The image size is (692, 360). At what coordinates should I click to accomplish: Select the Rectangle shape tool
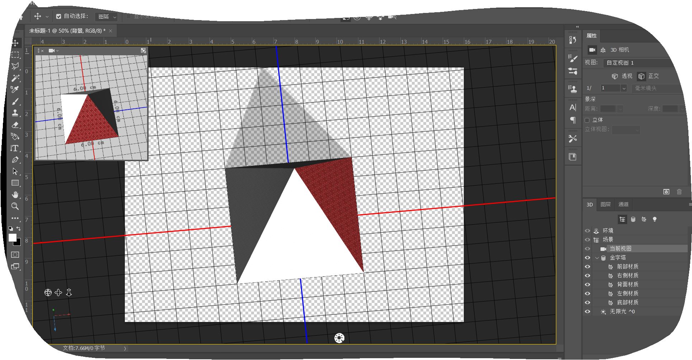pos(15,183)
